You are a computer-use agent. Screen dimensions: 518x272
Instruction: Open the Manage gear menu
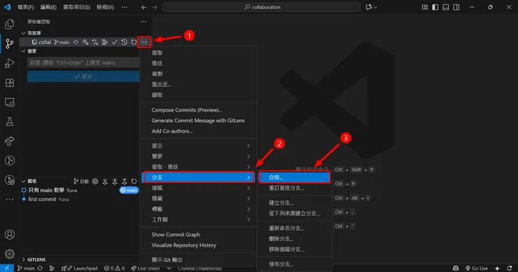click(x=10, y=254)
